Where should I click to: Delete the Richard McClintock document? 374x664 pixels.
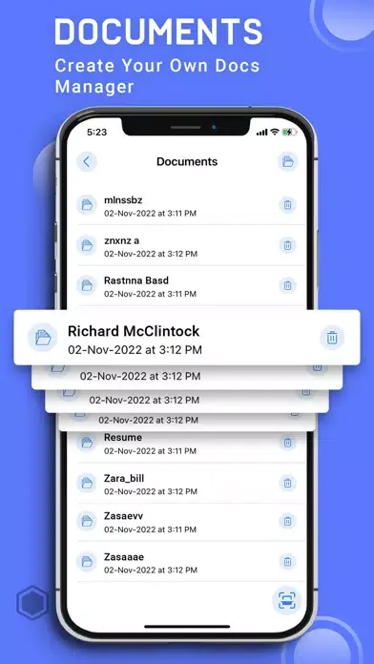pyautogui.click(x=332, y=338)
